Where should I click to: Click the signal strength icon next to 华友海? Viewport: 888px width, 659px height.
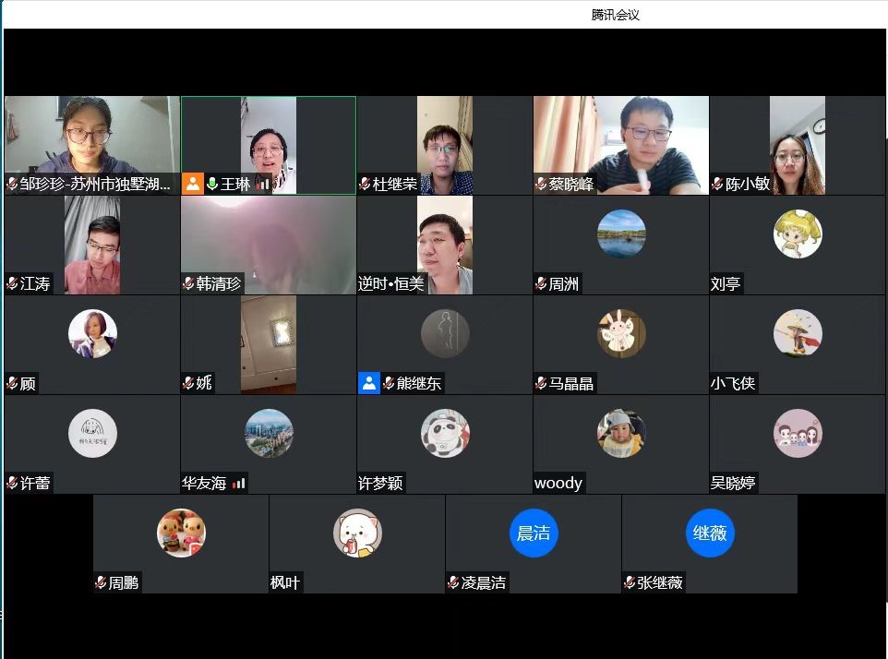click(239, 483)
